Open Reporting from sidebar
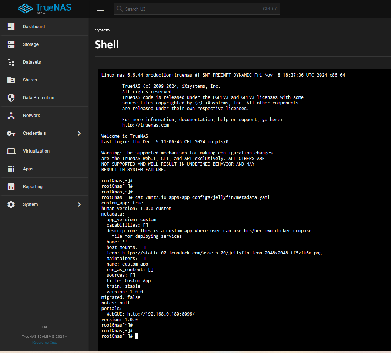Image resolution: width=391 pixels, height=353 pixels. [x=33, y=187]
